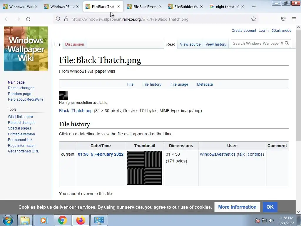This screenshot has width=301, height=226.
Task: Select the Read tab
Action: coord(171,44)
